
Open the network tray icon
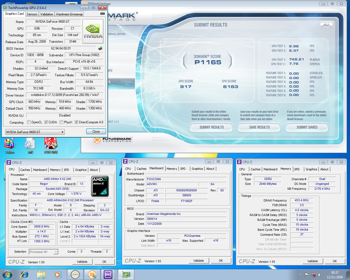pyautogui.click(x=313, y=275)
